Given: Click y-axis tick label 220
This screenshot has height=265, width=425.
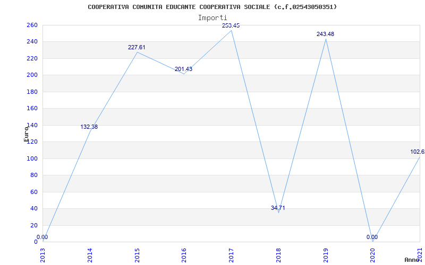Looking at the screenshot, I should (32, 58).
